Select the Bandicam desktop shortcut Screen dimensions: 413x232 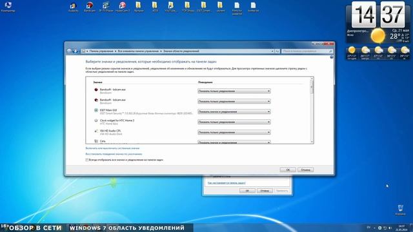tap(90, 7)
